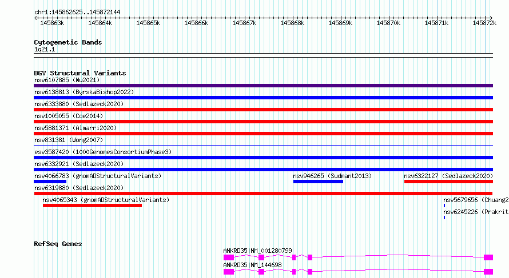509x278 pixels.
Task: Click the blue esv3587420 variant bar
Action: point(263,158)
